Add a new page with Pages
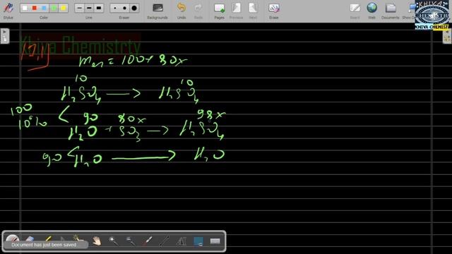Viewport: 452px width, 254px height. click(x=219, y=11)
